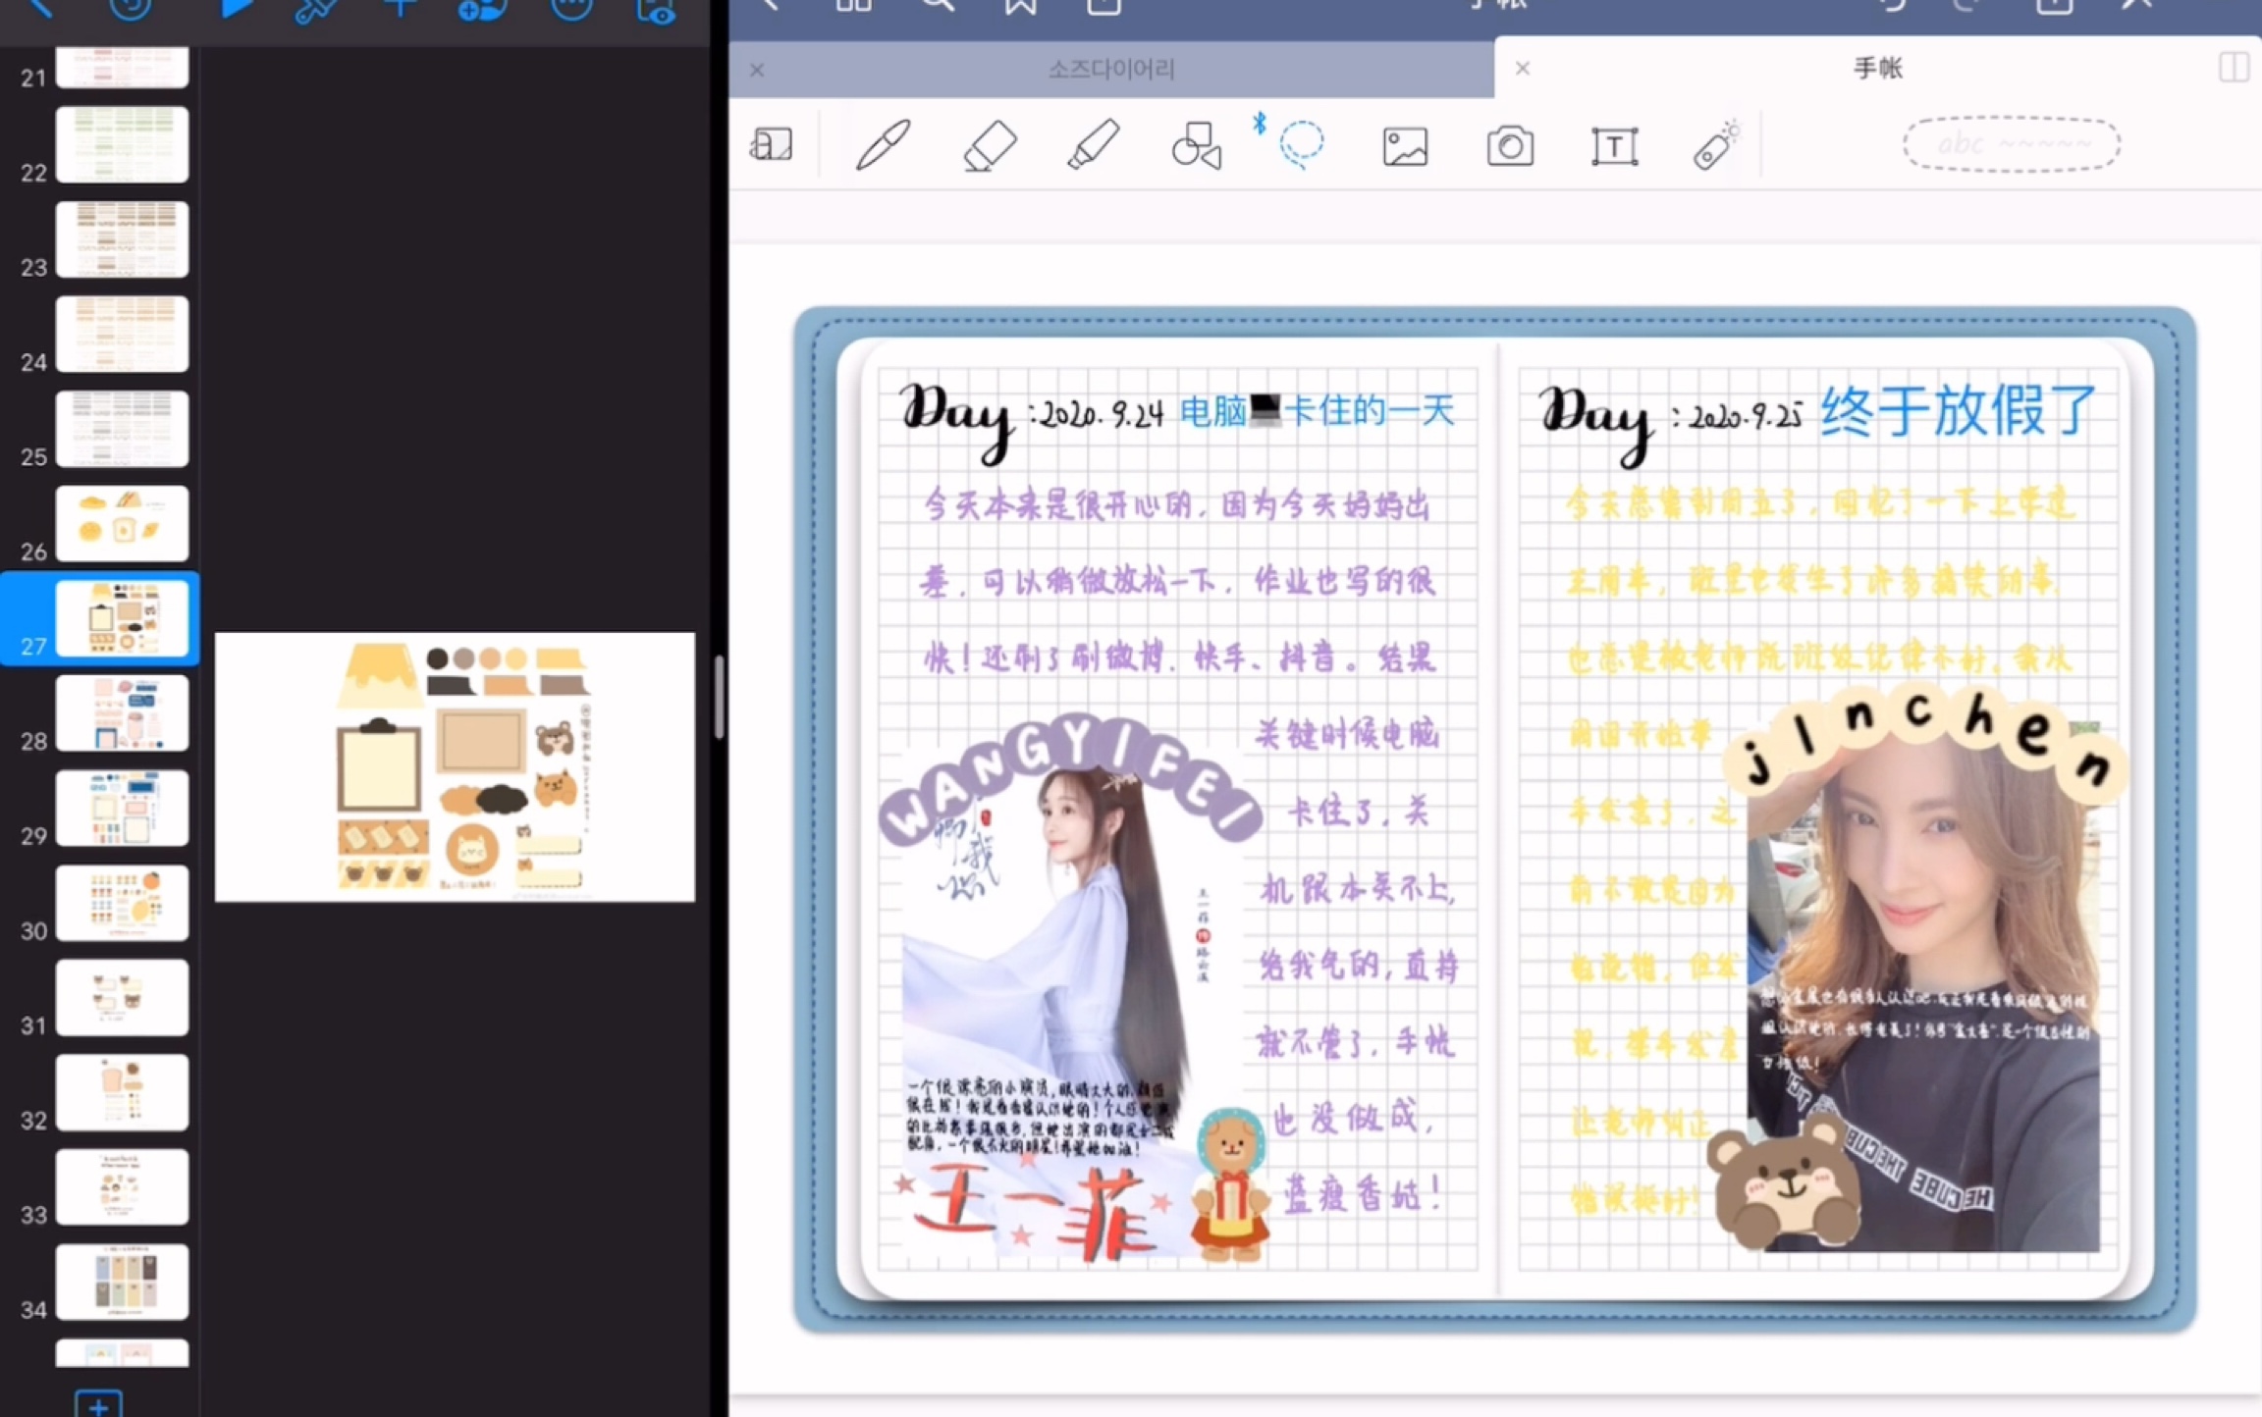Open Keynote Format paintbrush panel
2262x1417 pixels.
[316, 10]
